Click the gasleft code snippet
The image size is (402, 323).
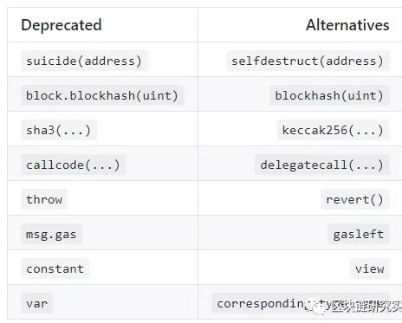coord(359,234)
